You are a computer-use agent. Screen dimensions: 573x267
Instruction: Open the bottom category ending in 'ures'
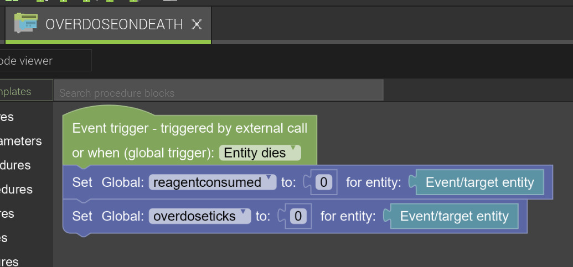pyautogui.click(x=9, y=261)
